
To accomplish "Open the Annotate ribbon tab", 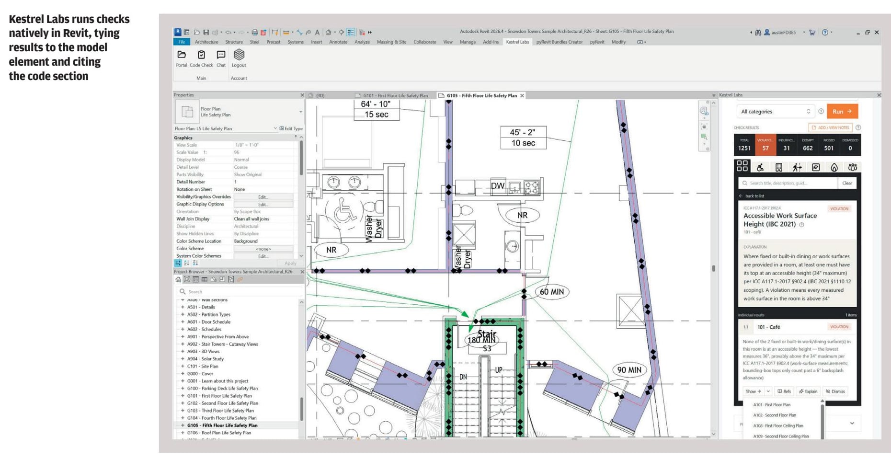I will click(x=338, y=42).
